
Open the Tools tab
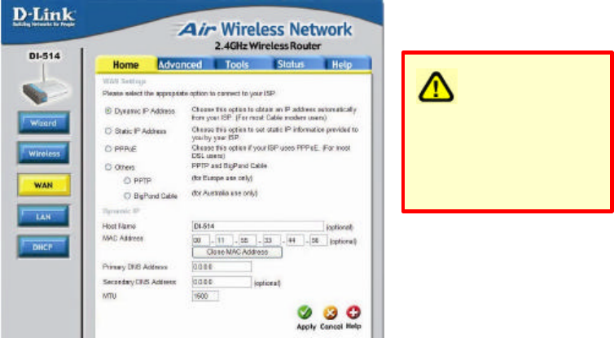click(x=237, y=64)
